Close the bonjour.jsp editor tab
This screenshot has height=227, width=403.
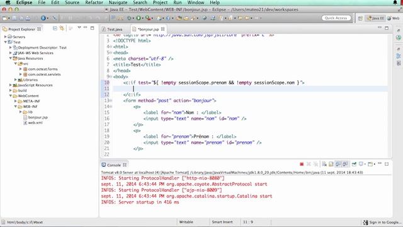click(x=162, y=29)
